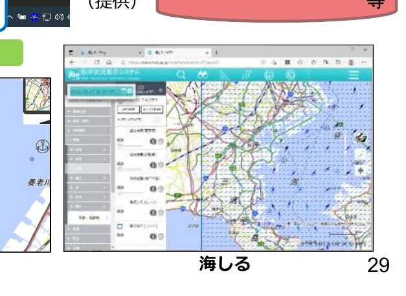The width and height of the screenshot is (406, 296).
Task: Click the anchor symbol on the left map
Action: click(43, 146)
